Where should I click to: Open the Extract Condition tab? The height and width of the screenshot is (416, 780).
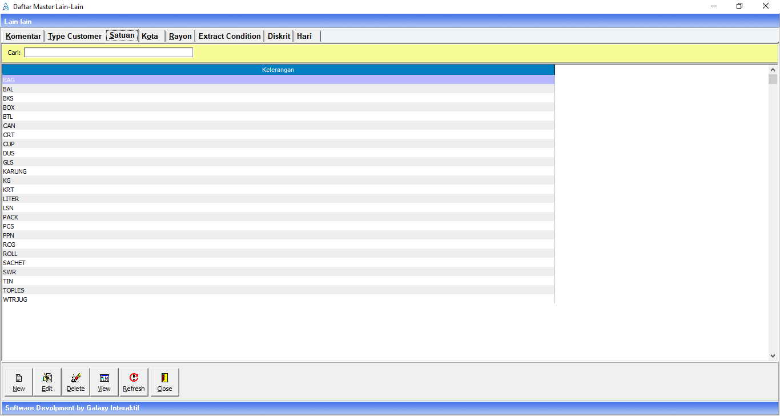click(x=230, y=36)
